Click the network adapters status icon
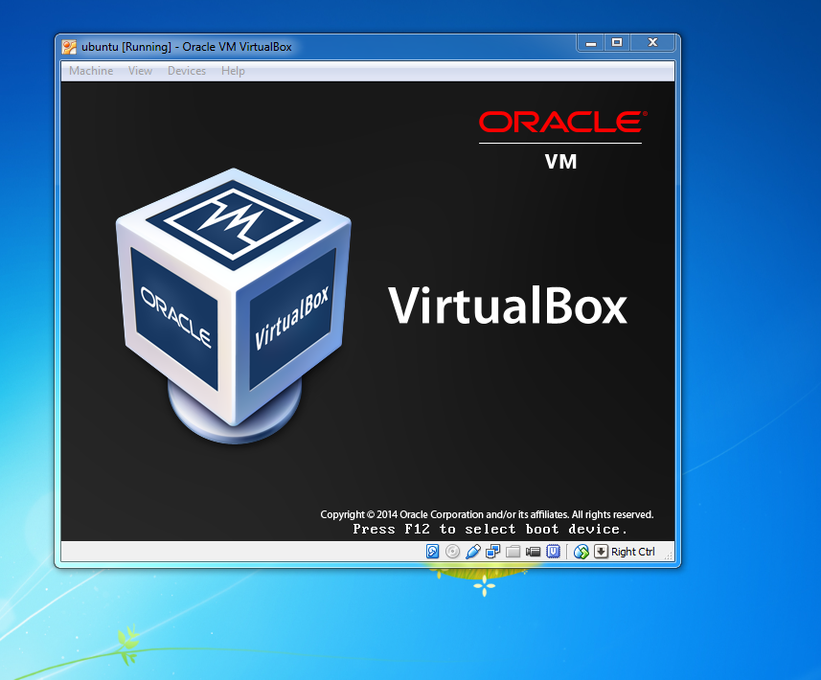This screenshot has height=680, width=821. [492, 552]
